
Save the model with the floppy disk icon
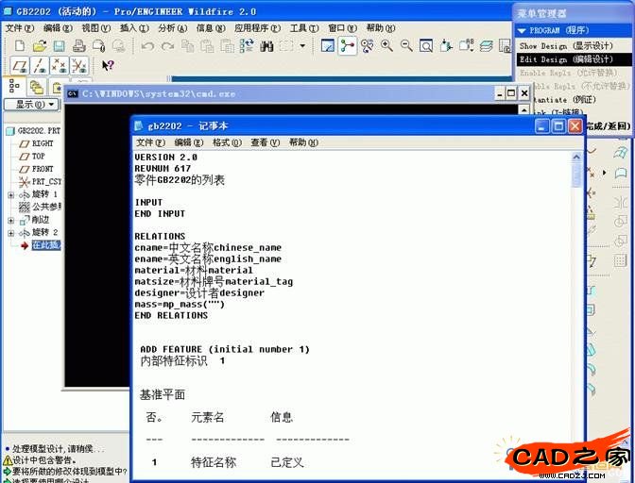coord(60,45)
